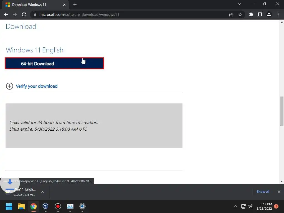Click the Verify your download link
The image size is (284, 213).
(37, 86)
